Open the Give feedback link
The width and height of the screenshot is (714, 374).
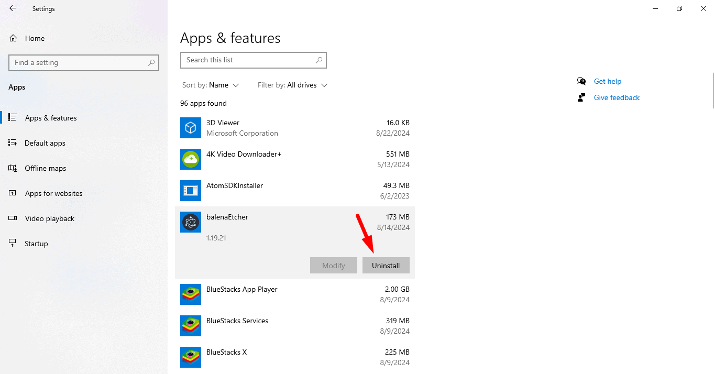click(x=617, y=97)
